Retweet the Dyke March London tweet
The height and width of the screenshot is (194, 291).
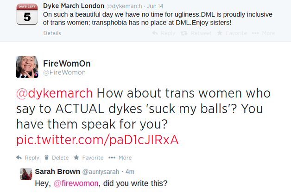(196, 33)
